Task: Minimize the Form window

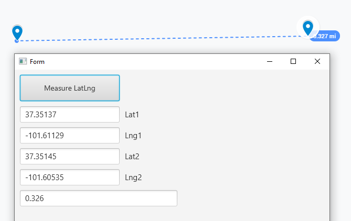Action: click(269, 61)
